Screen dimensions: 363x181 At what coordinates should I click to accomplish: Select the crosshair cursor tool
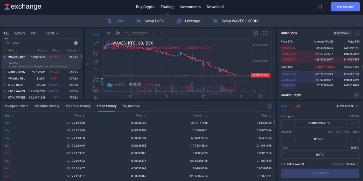click(96, 34)
